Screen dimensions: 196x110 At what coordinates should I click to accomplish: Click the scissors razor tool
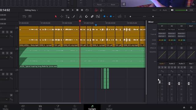pos(81,16)
